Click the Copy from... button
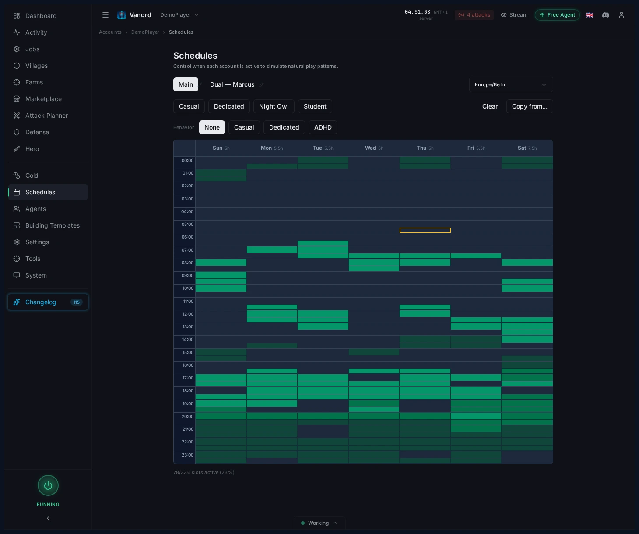The width and height of the screenshot is (639, 534). tap(530, 106)
